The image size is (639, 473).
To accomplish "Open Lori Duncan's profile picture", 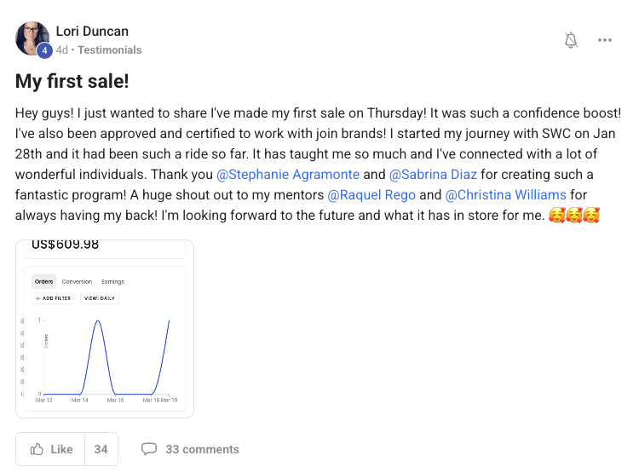I will (32, 37).
